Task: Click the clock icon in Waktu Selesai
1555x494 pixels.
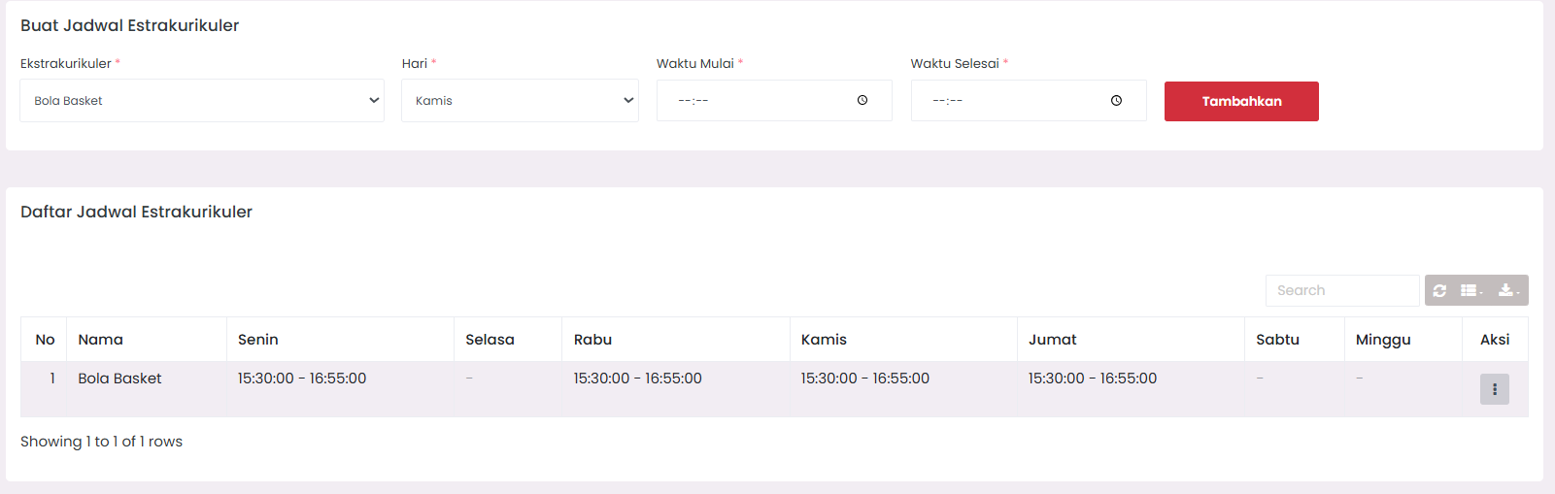Action: click(x=1116, y=100)
